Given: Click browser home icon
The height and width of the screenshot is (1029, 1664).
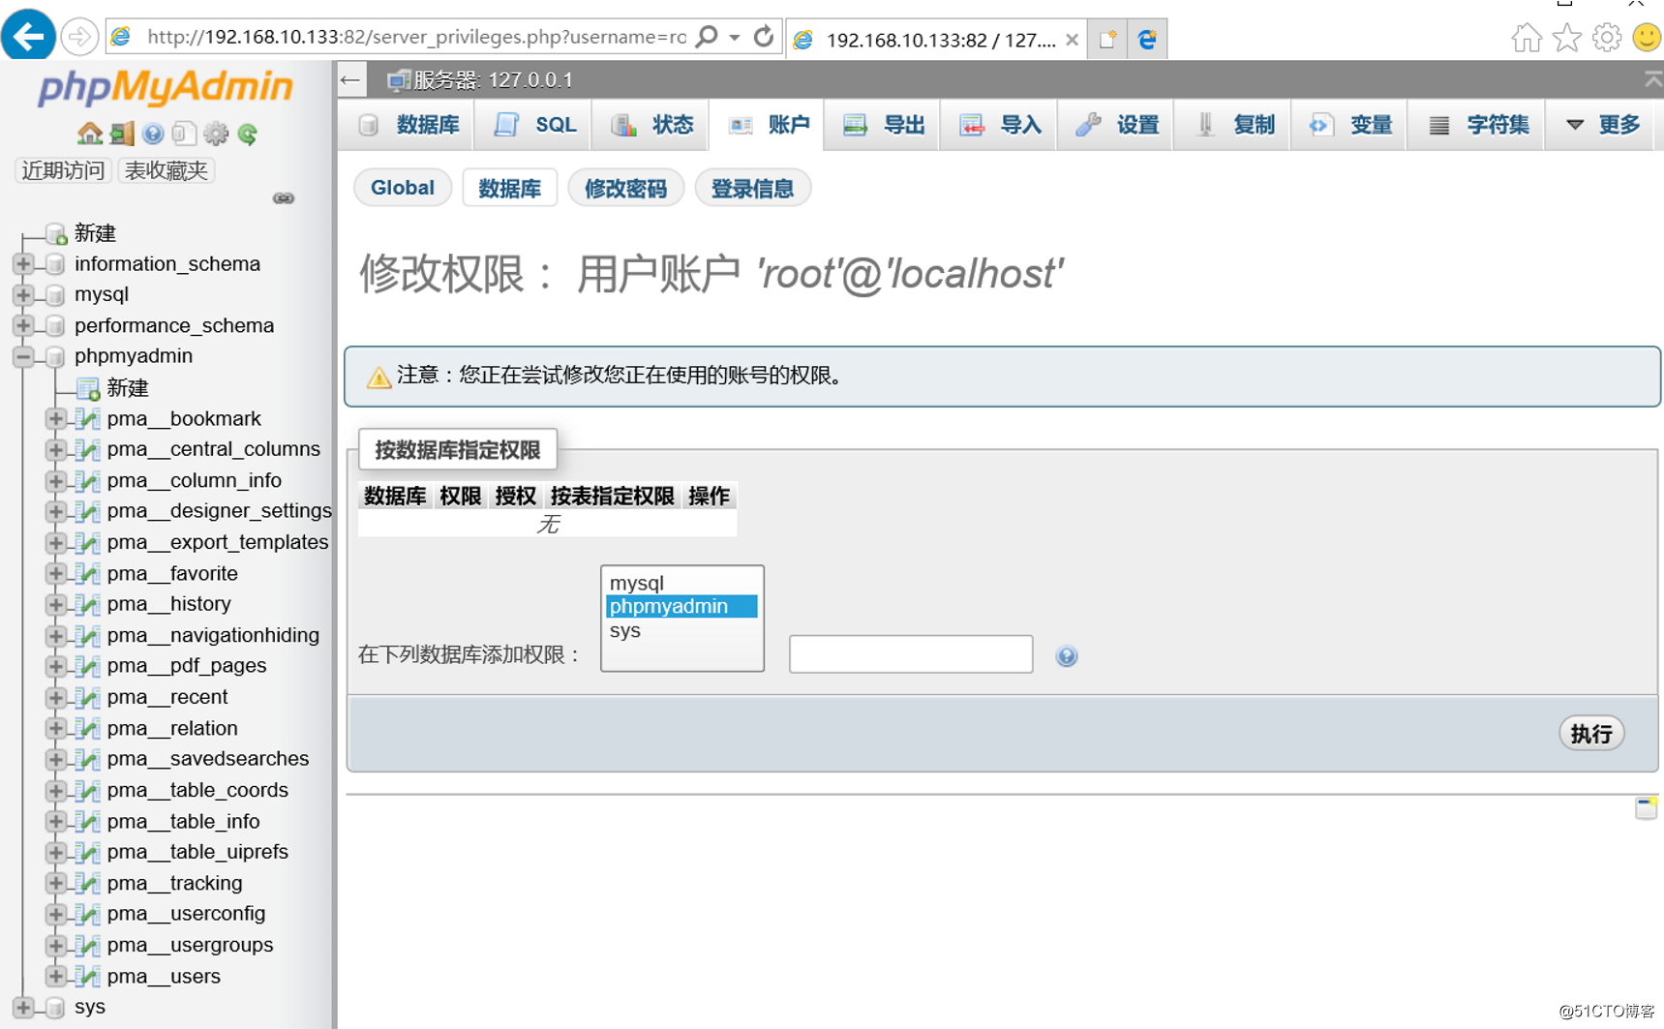Looking at the screenshot, I should [1527, 38].
